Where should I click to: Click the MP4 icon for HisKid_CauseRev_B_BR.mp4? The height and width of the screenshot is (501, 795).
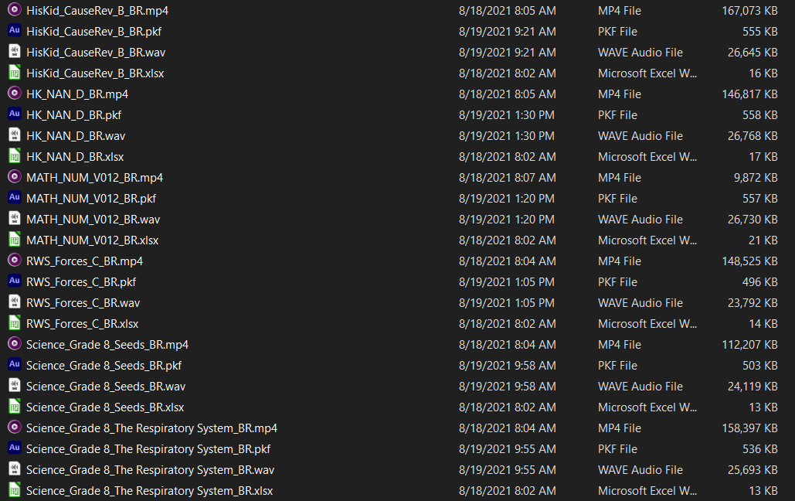point(14,11)
